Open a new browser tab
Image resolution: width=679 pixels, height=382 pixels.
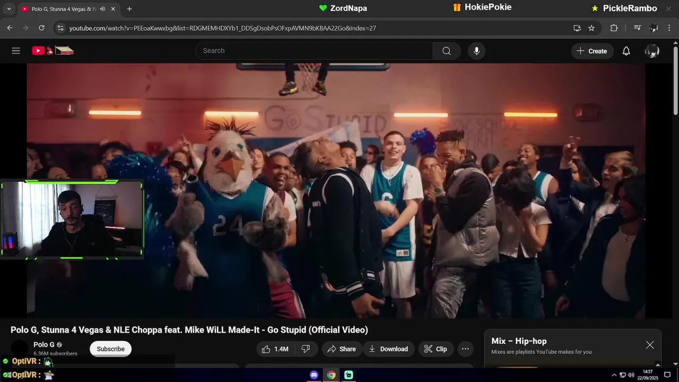[x=129, y=9]
